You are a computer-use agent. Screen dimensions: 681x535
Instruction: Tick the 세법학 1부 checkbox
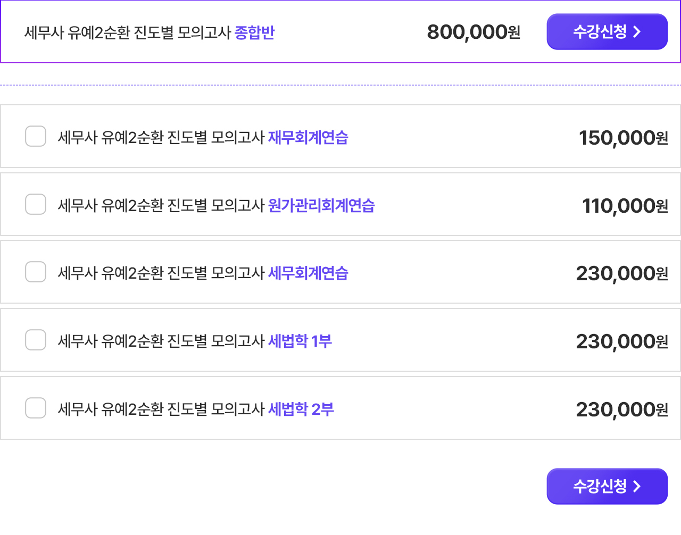pyautogui.click(x=36, y=340)
